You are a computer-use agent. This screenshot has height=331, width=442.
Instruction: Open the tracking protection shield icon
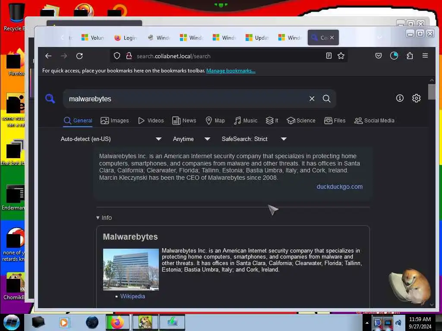[x=117, y=56]
